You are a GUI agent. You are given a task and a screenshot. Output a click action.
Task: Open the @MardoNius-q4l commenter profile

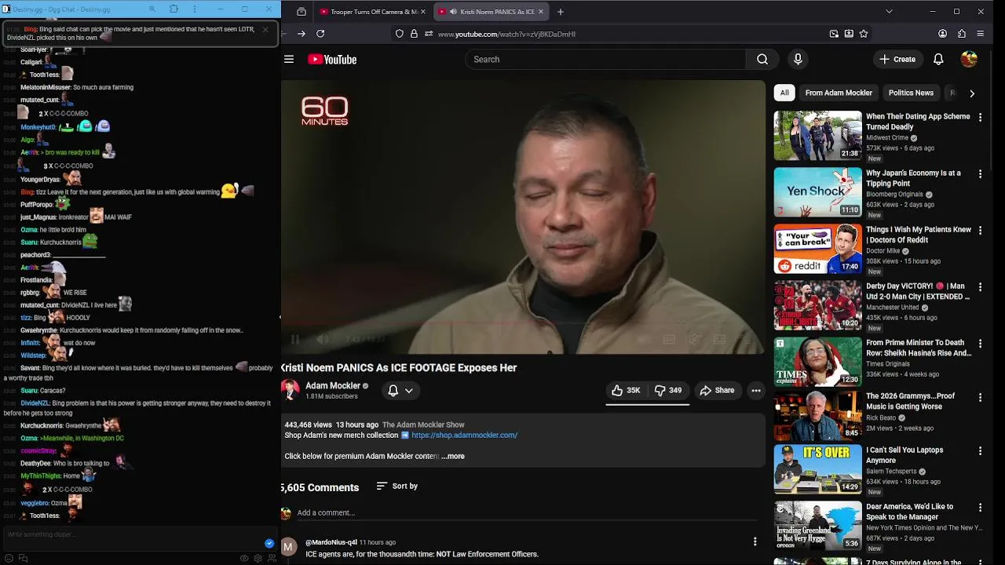[331, 542]
